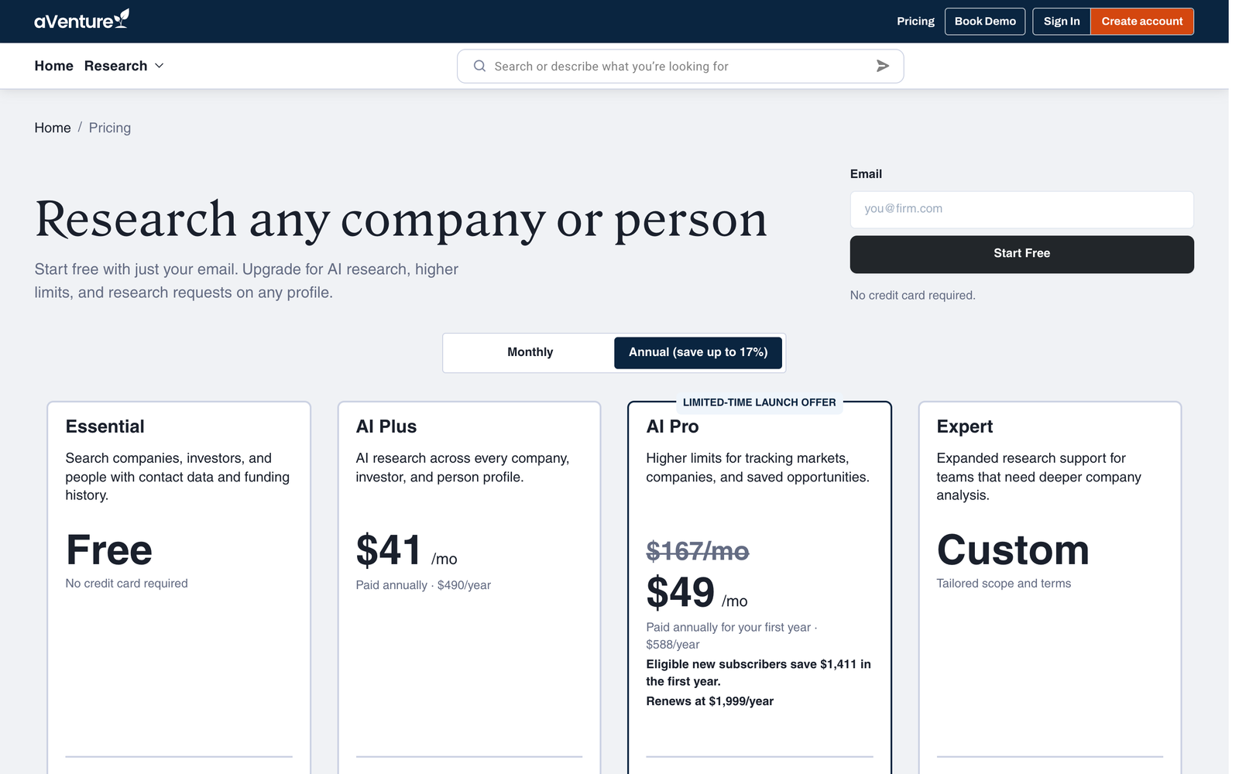Click 'Paid annually · $490/year' text
The width and height of the screenshot is (1239, 774).
pos(423,585)
